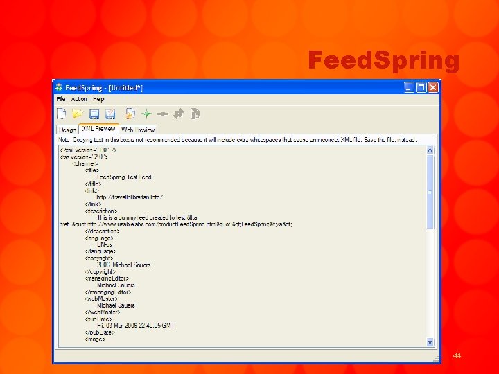Click the Save floppy disk icon
The image size is (499, 374).
pos(94,114)
